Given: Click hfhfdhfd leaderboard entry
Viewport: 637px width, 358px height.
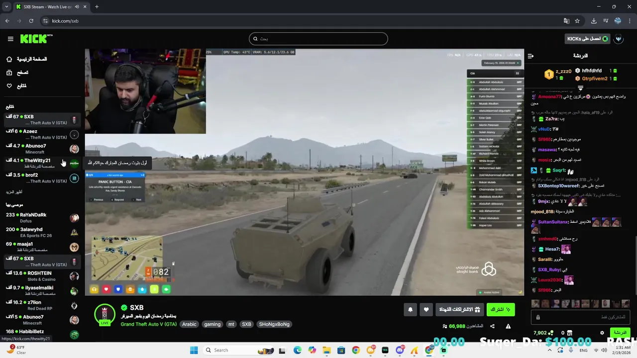Looking at the screenshot, I should 596,71.
